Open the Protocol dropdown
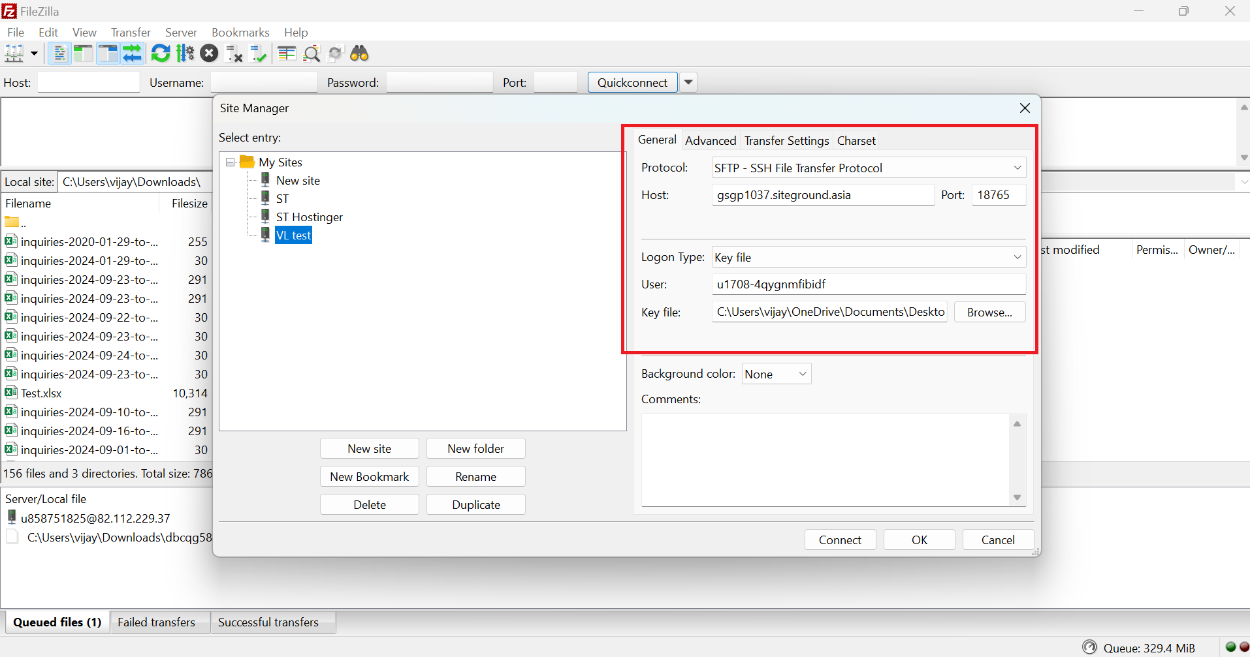This screenshot has width=1250, height=657. 868,168
